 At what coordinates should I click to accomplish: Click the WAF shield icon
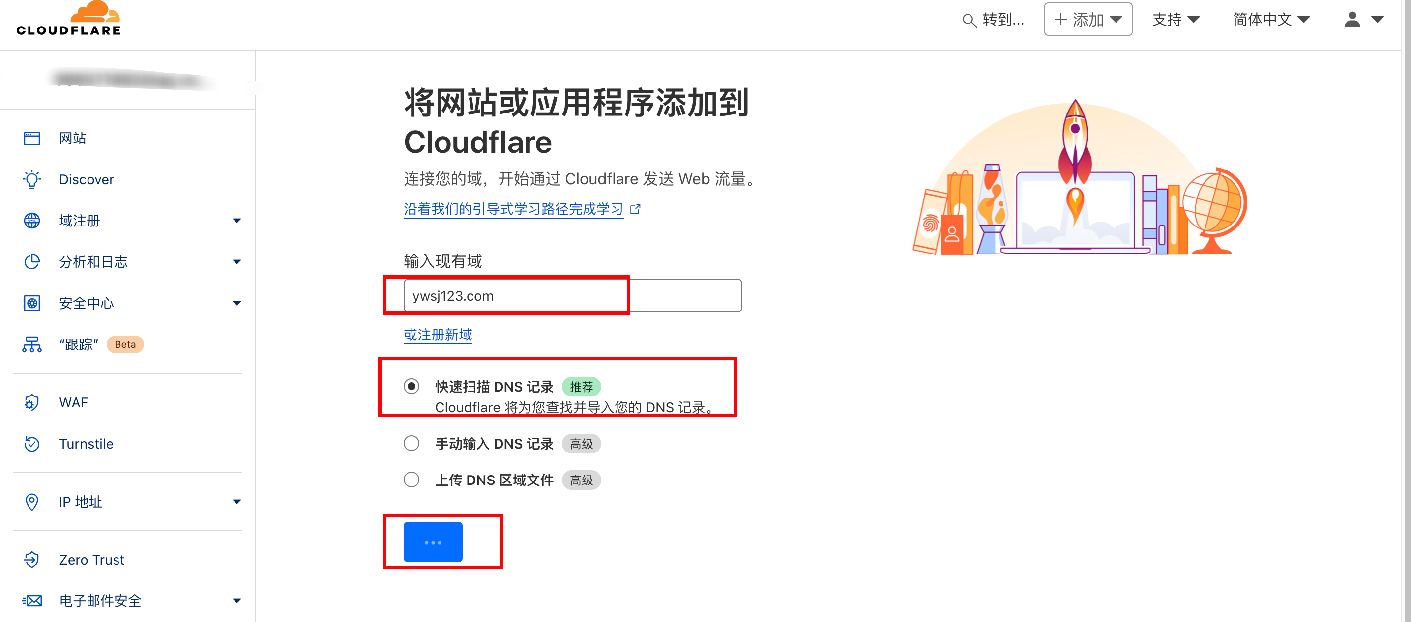tap(32, 402)
